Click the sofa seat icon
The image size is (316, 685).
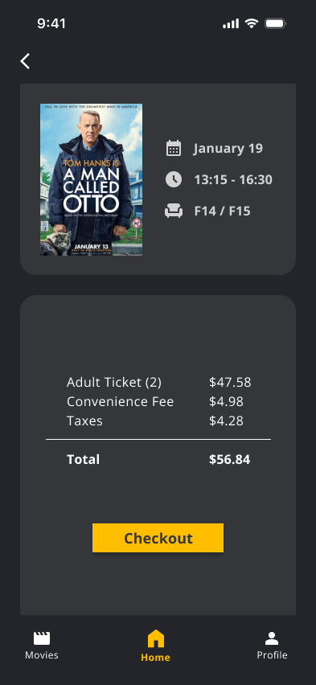click(x=174, y=211)
